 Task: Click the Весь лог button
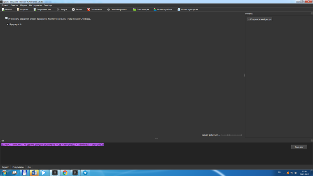[299, 147]
